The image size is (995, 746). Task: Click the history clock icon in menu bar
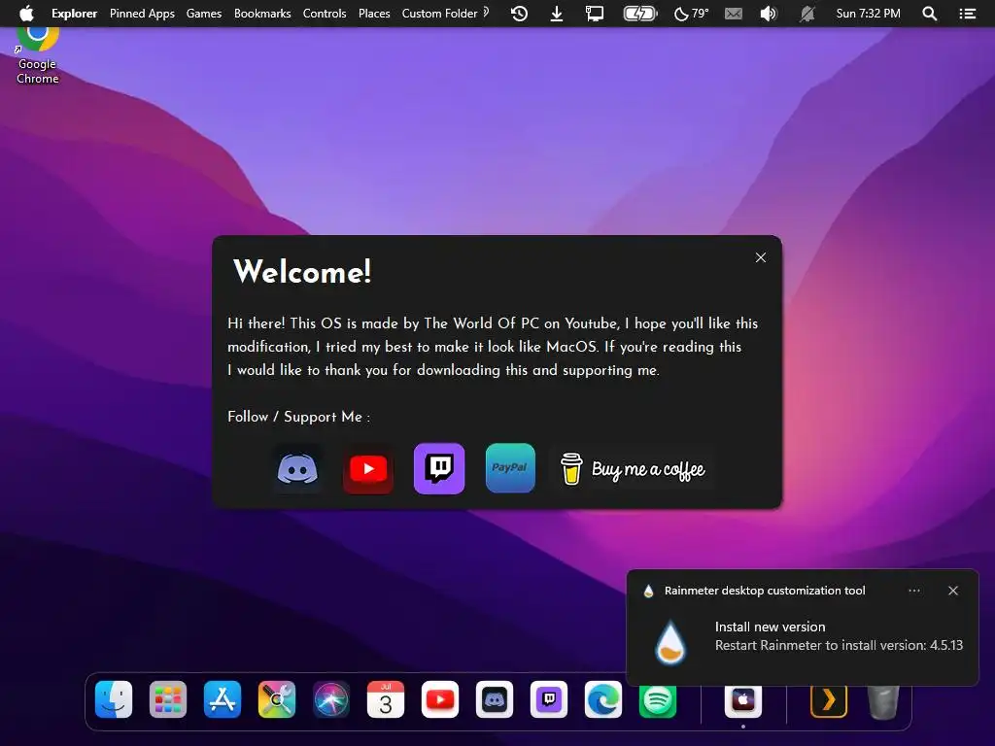click(x=519, y=14)
